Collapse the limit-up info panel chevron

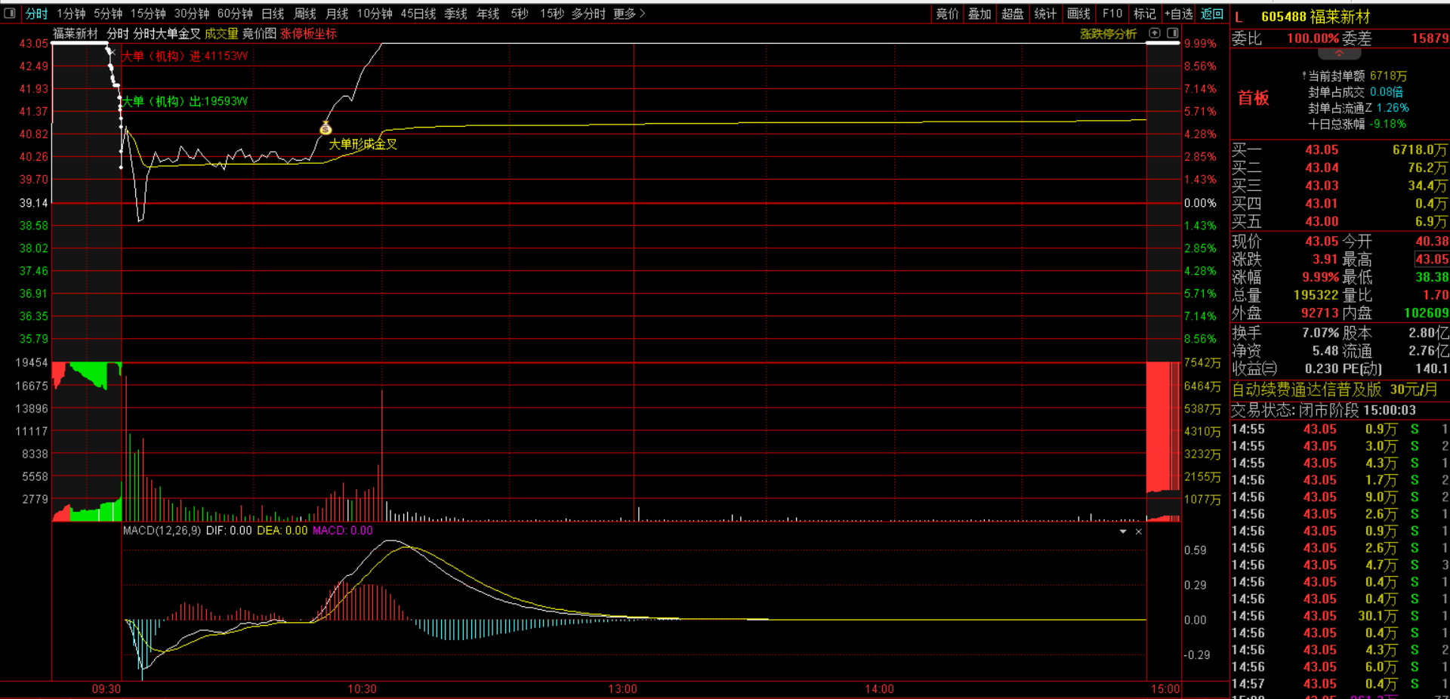click(x=1339, y=54)
